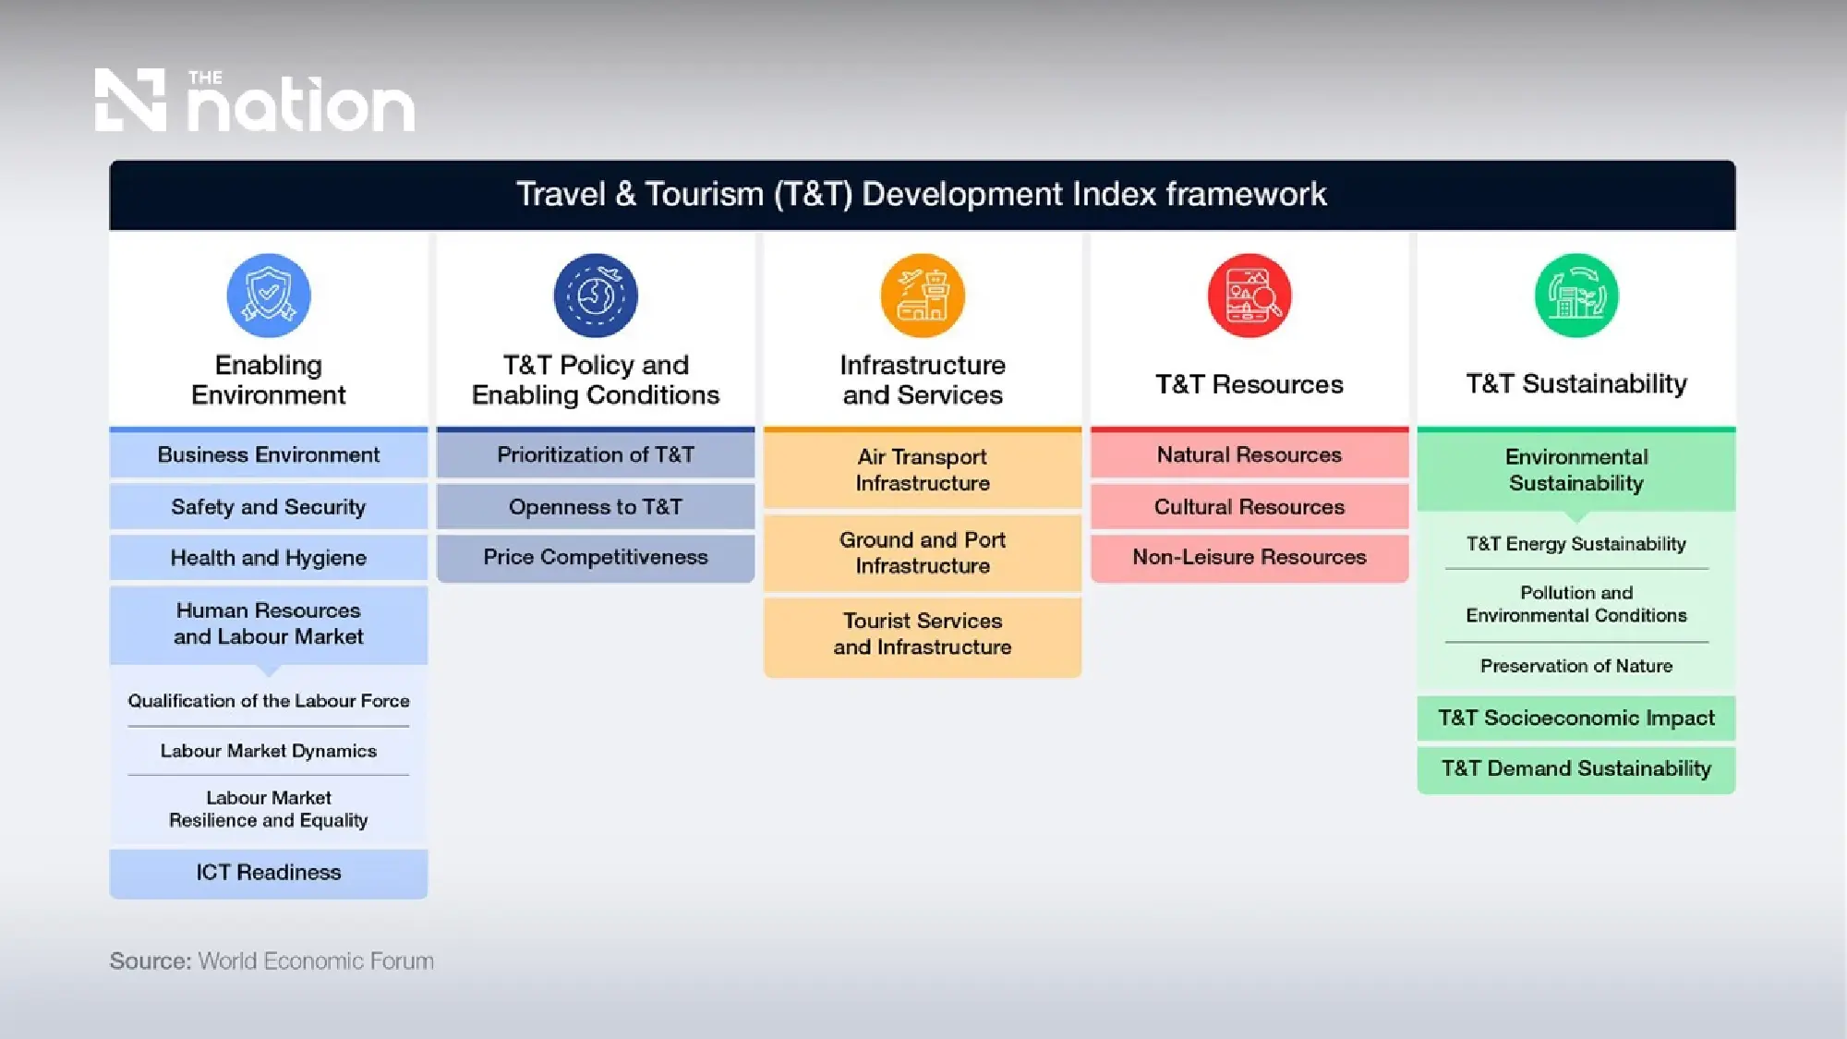Image resolution: width=1847 pixels, height=1039 pixels.
Task: Select Prioritization of T&T
Action: pyautogui.click(x=596, y=454)
